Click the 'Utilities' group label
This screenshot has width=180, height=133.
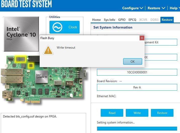click(x=55, y=17)
